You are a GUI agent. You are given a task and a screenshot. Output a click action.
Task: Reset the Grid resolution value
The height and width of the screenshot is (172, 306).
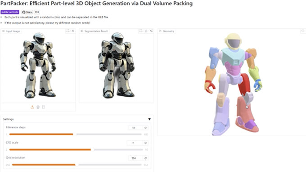(x=145, y=158)
